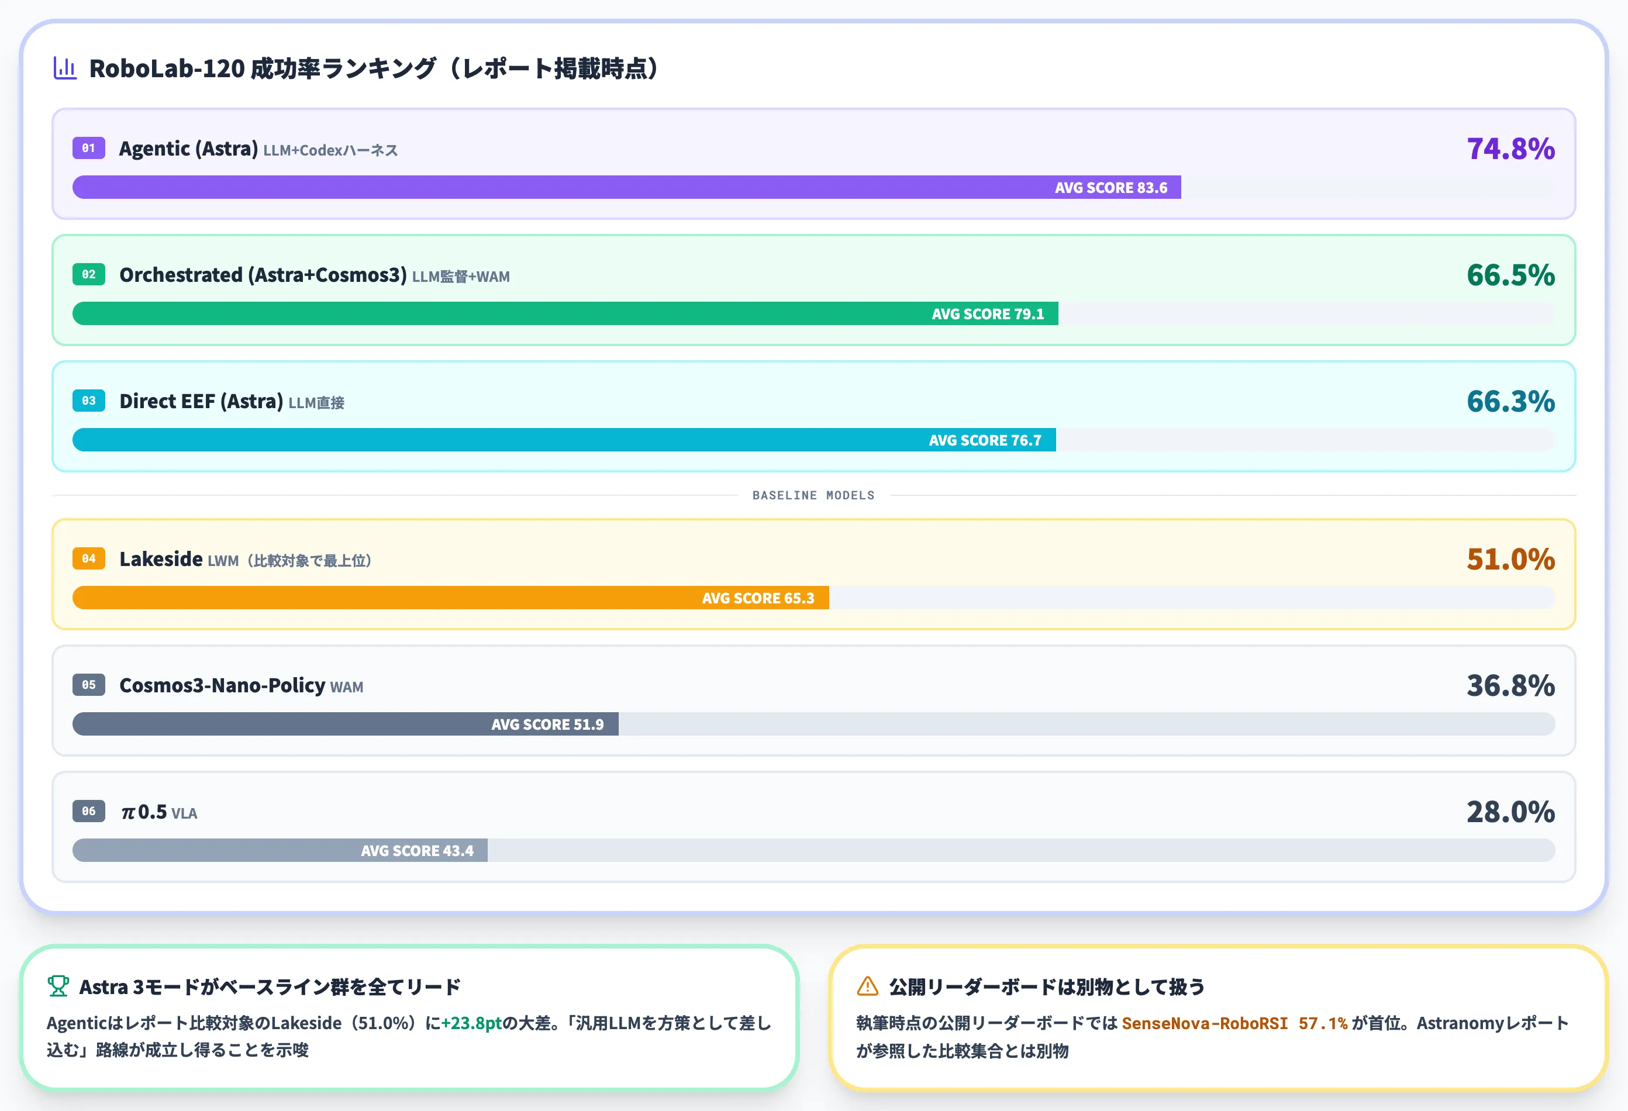Viewport: 1628px width, 1111px height.
Task: Click the cyan AVG SCORE 76.7 bar
Action: coord(564,440)
